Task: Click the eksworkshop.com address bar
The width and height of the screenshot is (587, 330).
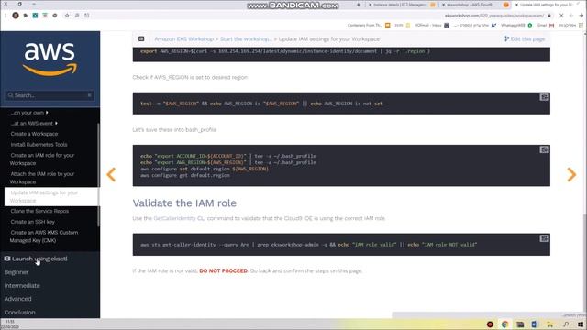Action: (493, 16)
